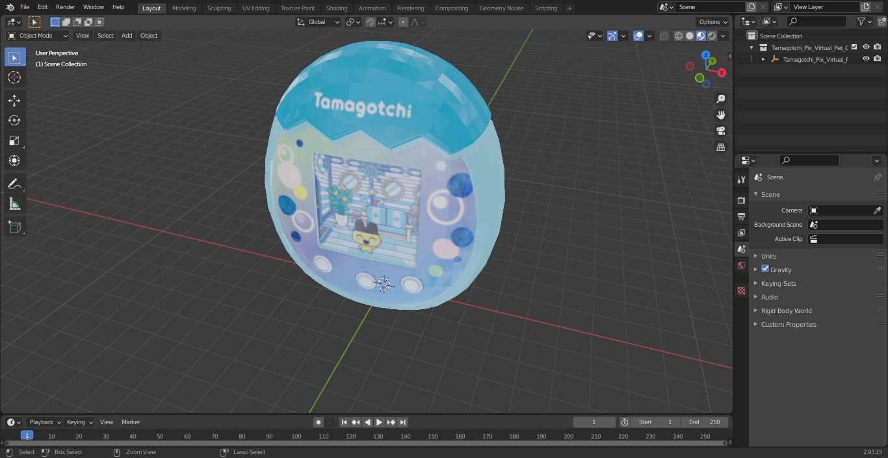Image resolution: width=888 pixels, height=458 pixels.
Task: Jump to the timeline start frame
Action: coord(345,422)
